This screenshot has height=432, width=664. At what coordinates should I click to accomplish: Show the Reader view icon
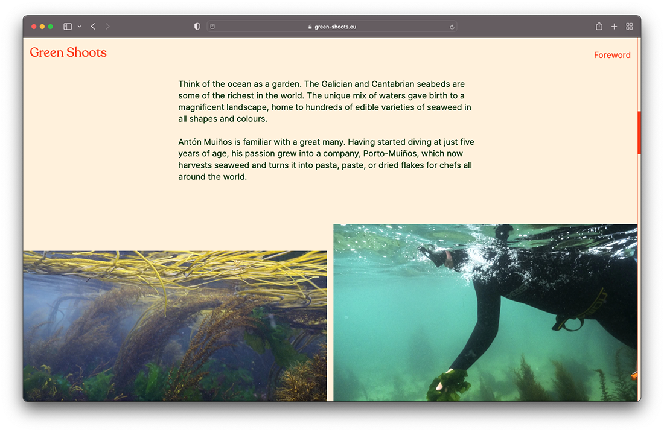pos(212,26)
